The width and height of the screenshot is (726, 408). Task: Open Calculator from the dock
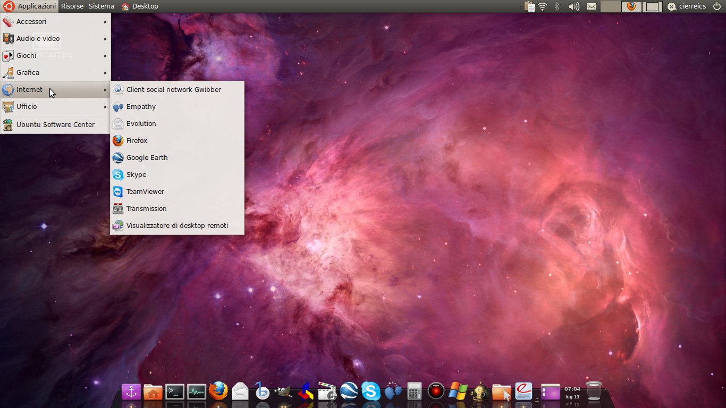click(x=415, y=392)
